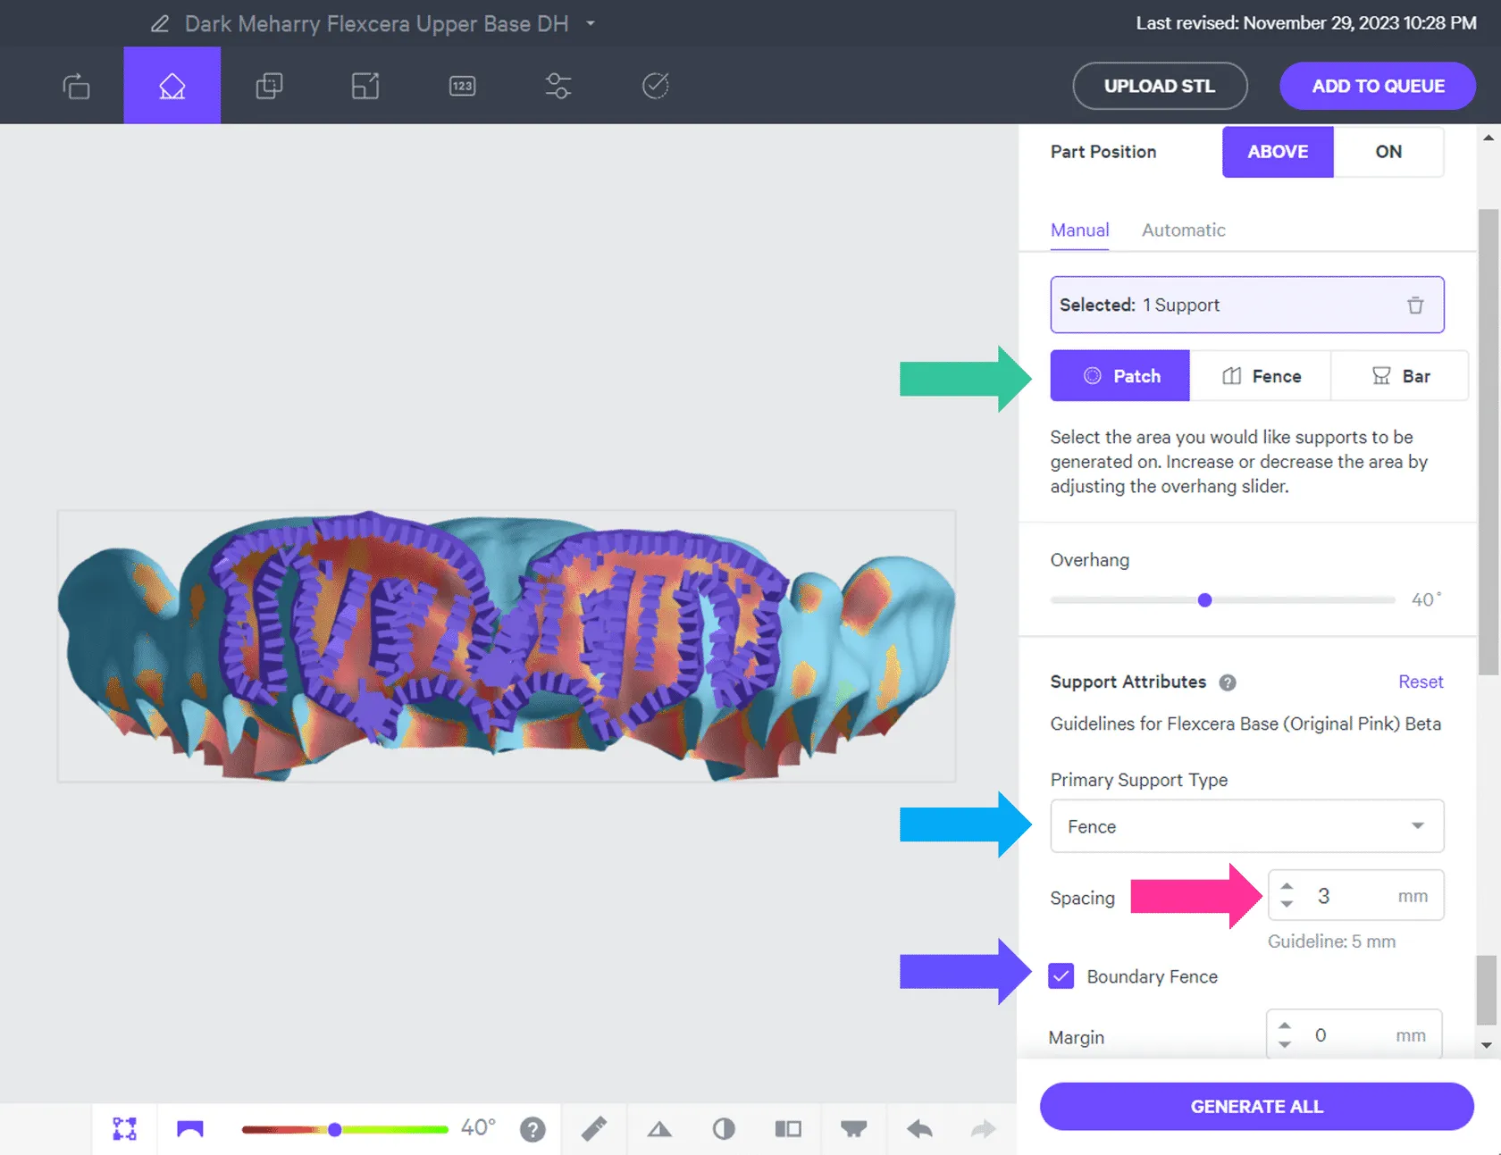The image size is (1501, 1155).
Task: Click the build platform view icon
Action: click(853, 1129)
